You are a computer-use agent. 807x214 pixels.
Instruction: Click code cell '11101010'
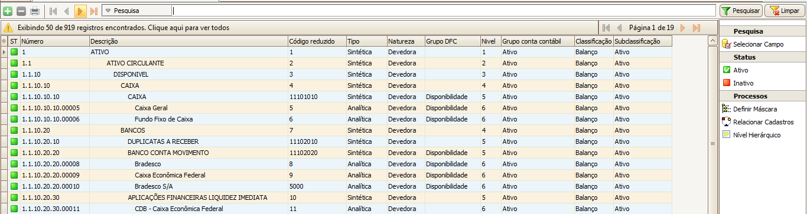(x=317, y=97)
